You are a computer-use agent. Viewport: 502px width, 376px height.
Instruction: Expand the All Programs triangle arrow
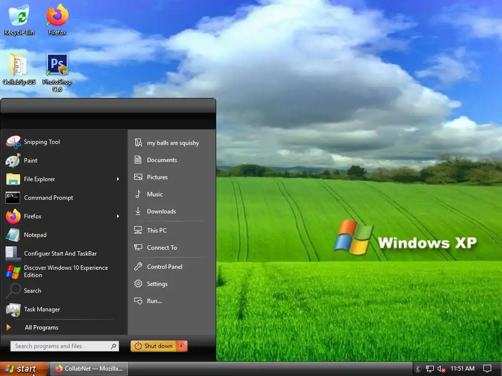[9, 328]
